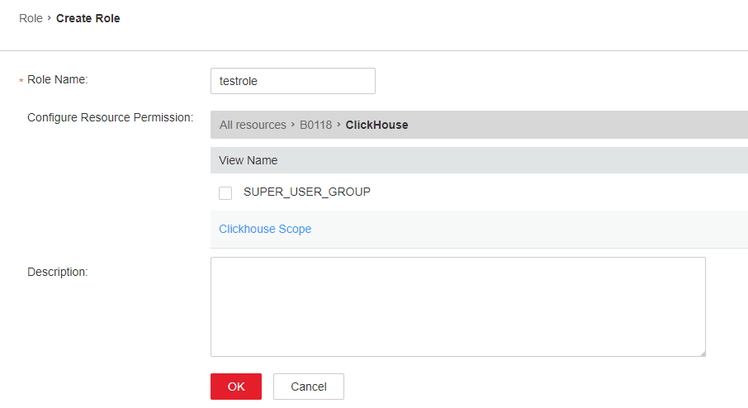Open the All resources breadcrumb level
Screen dimensions: 748x408
point(253,125)
